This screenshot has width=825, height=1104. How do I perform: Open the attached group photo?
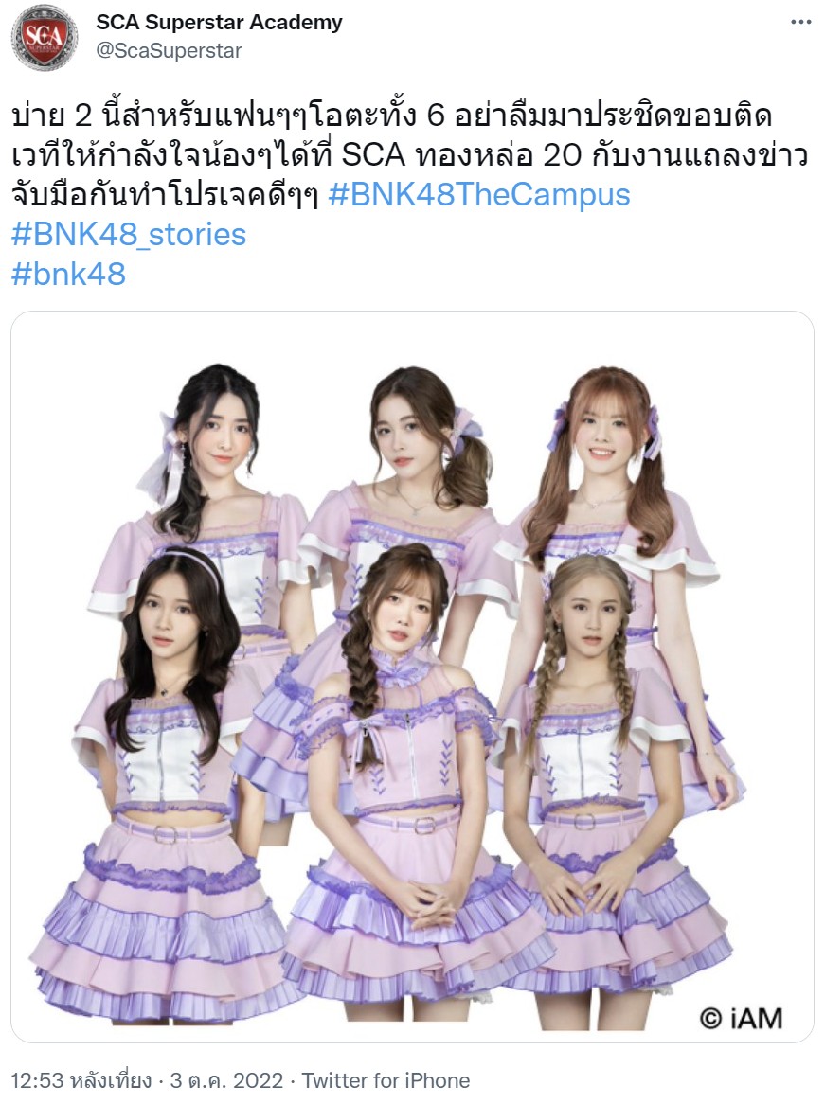pyautogui.click(x=412, y=677)
